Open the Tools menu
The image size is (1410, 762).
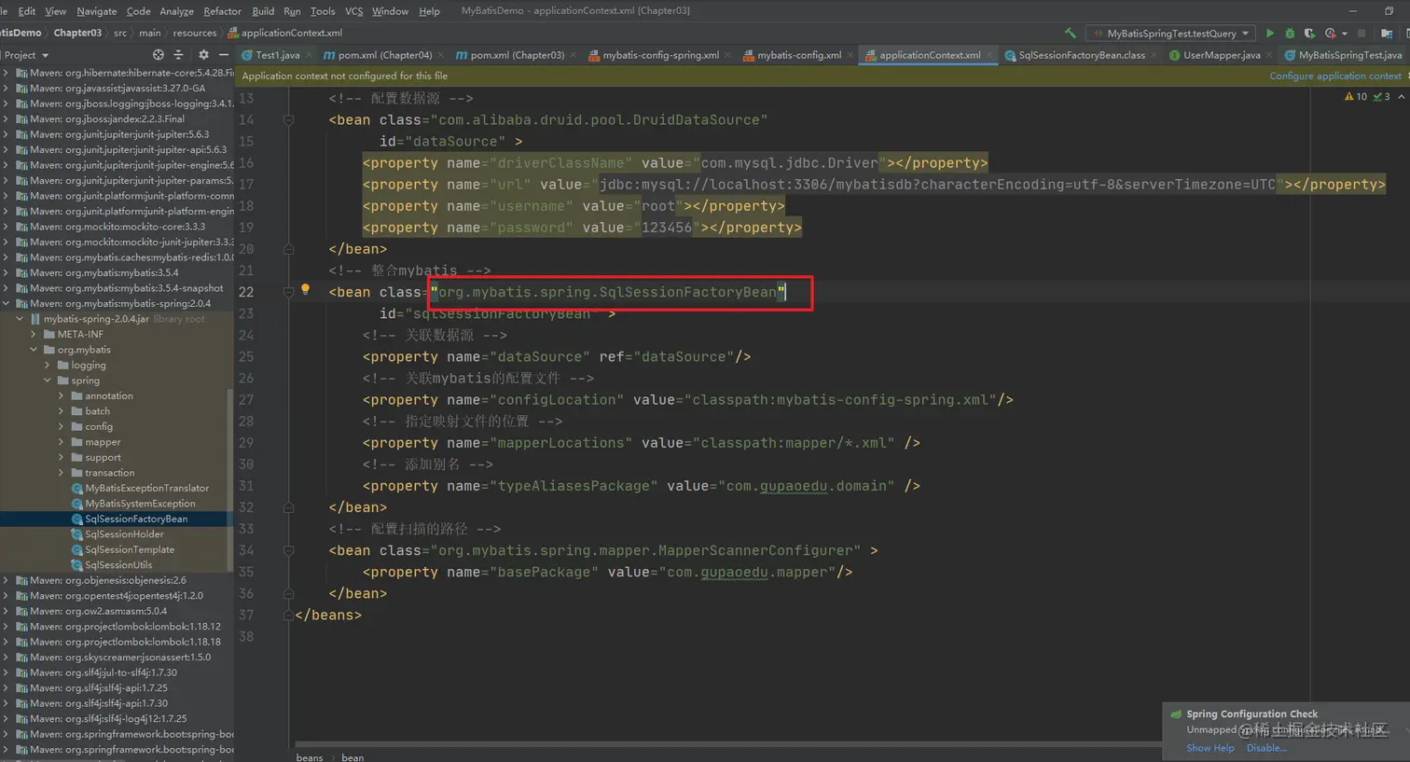tap(323, 11)
